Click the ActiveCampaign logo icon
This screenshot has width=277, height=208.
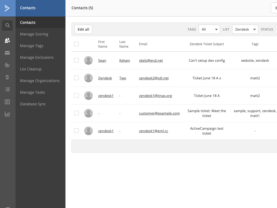7,8
